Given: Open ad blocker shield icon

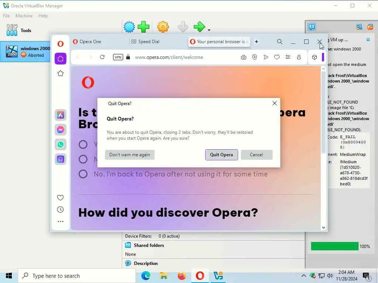Looking at the screenshot, I should (x=255, y=57).
